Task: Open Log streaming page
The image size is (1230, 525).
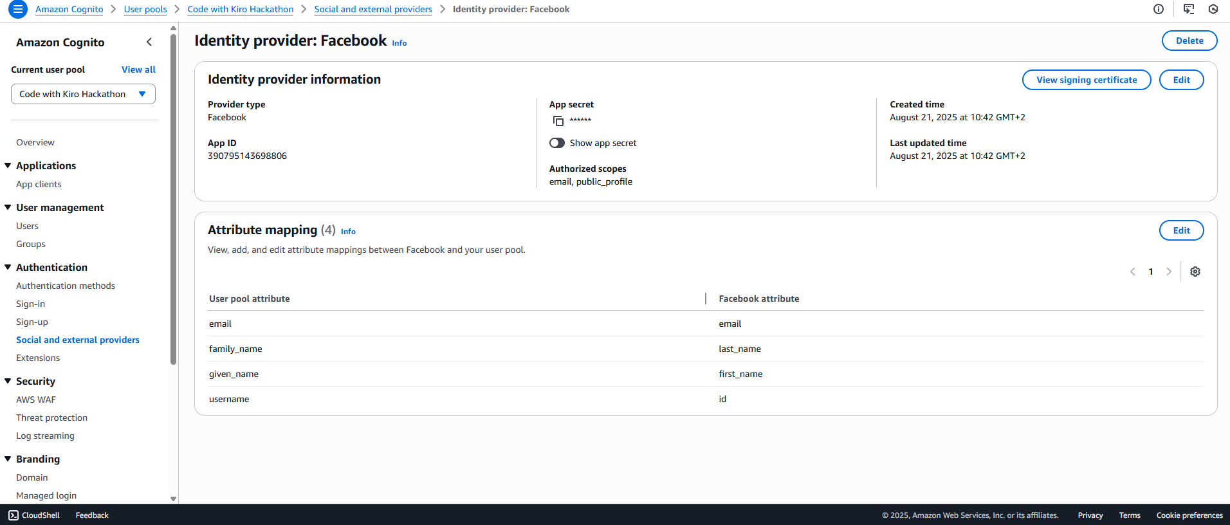Action: [45, 436]
